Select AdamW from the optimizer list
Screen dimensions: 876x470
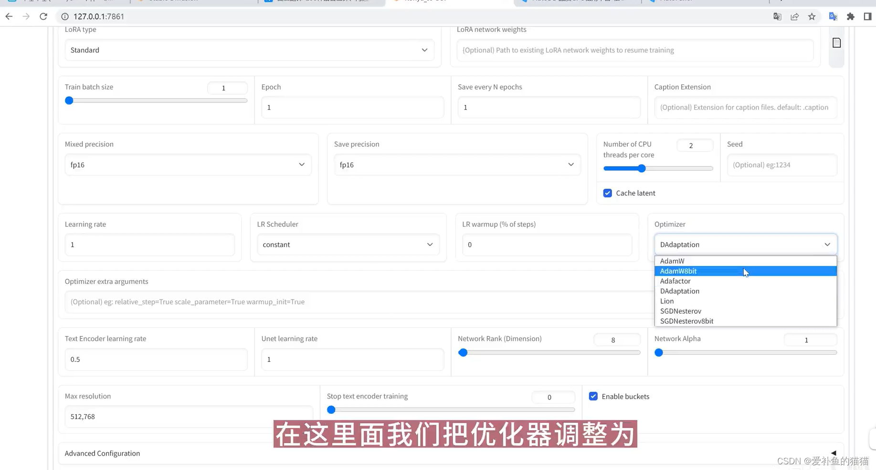(x=746, y=261)
